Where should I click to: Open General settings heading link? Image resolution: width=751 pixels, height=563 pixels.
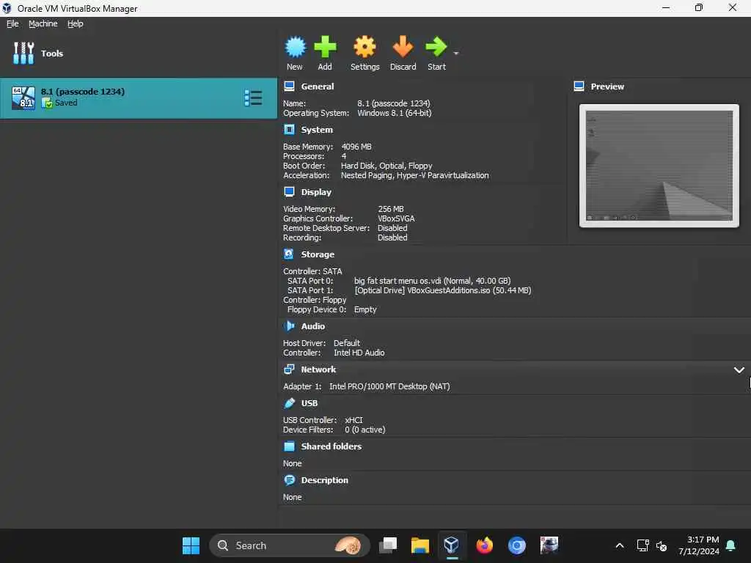(x=317, y=87)
